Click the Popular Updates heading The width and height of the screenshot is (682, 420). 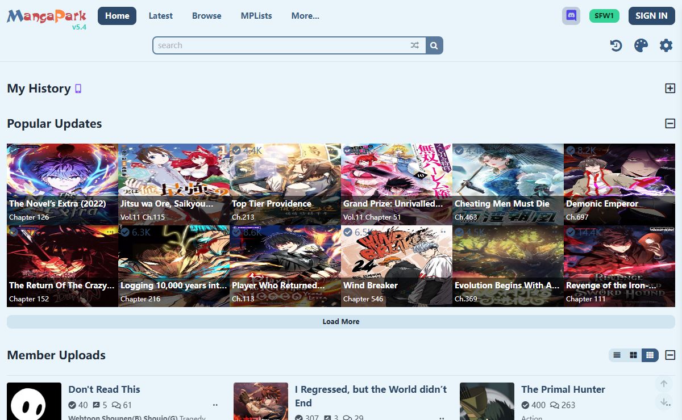click(55, 124)
